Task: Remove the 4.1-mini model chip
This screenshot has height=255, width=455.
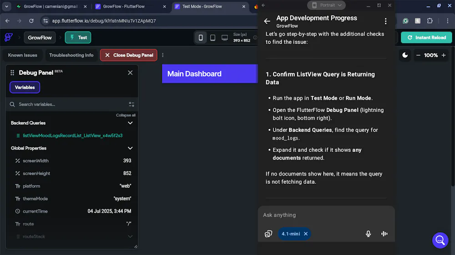Action: coord(306,234)
